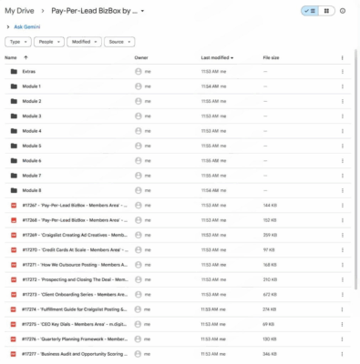Screen dimensions: 360x364
Task: Reverse name sort direction arrow
Action: (x=26, y=57)
